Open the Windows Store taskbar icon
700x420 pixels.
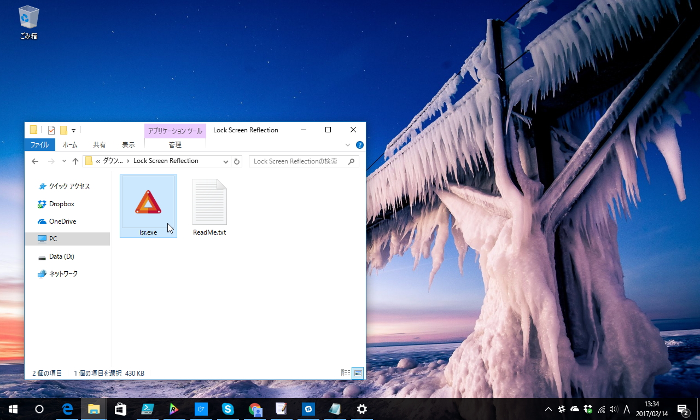pos(121,409)
